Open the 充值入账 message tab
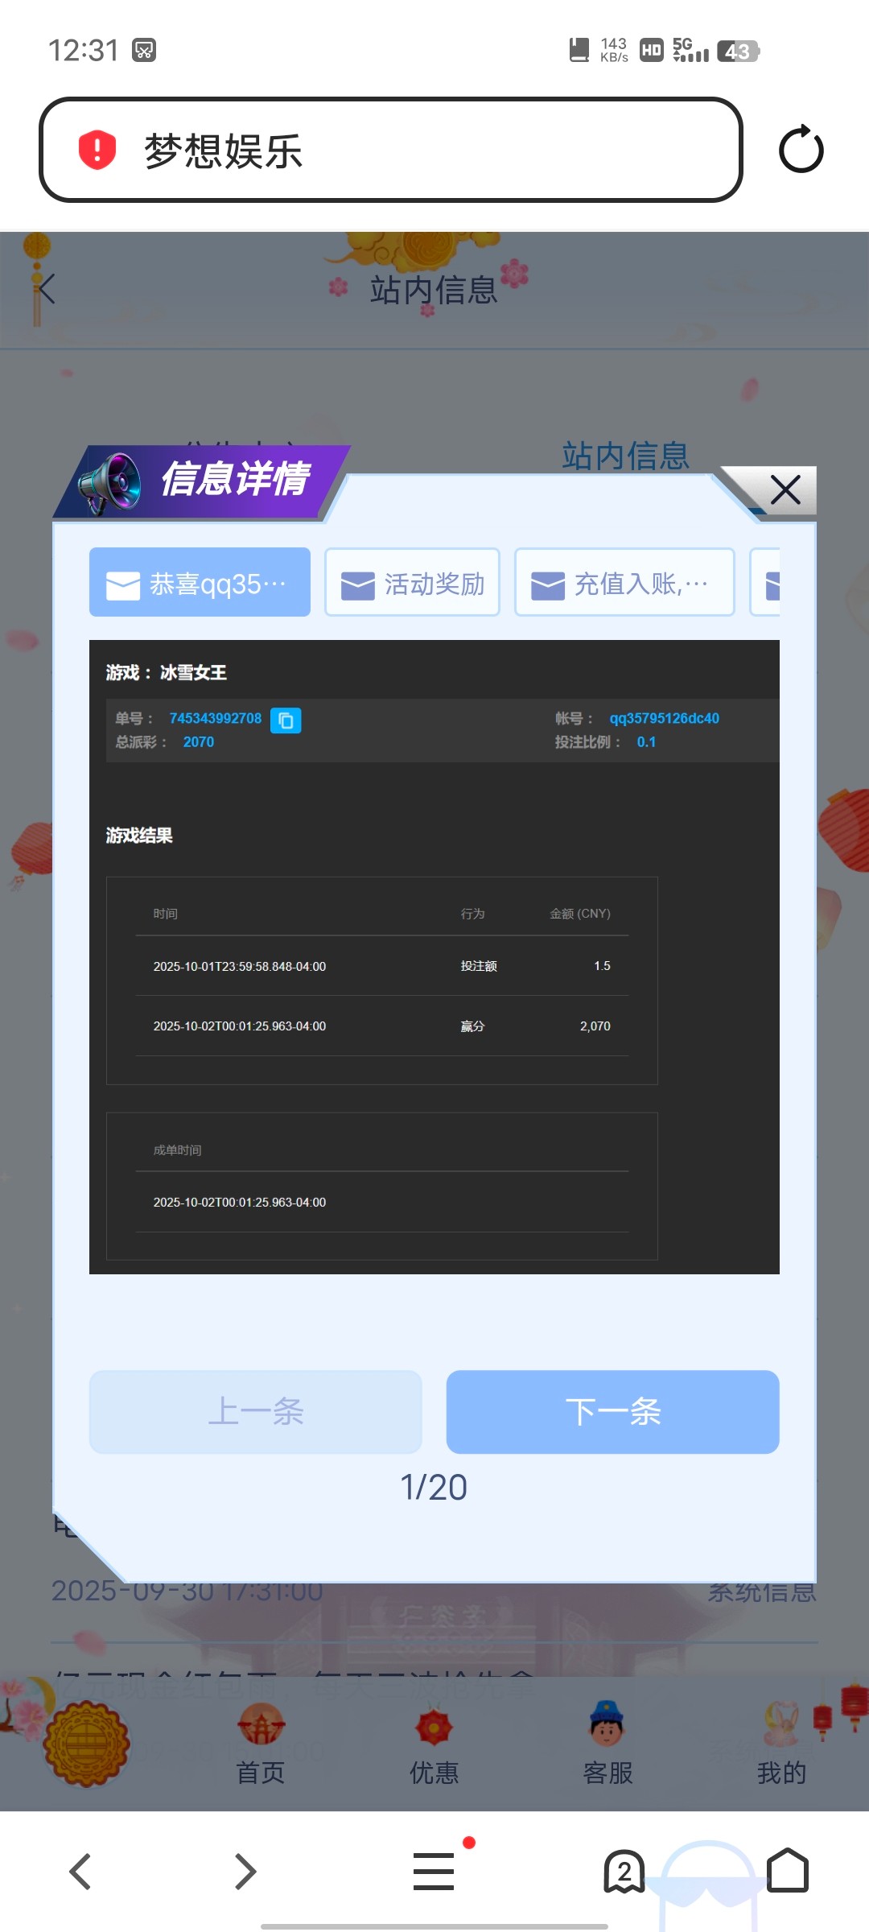869x1932 pixels. click(x=624, y=583)
